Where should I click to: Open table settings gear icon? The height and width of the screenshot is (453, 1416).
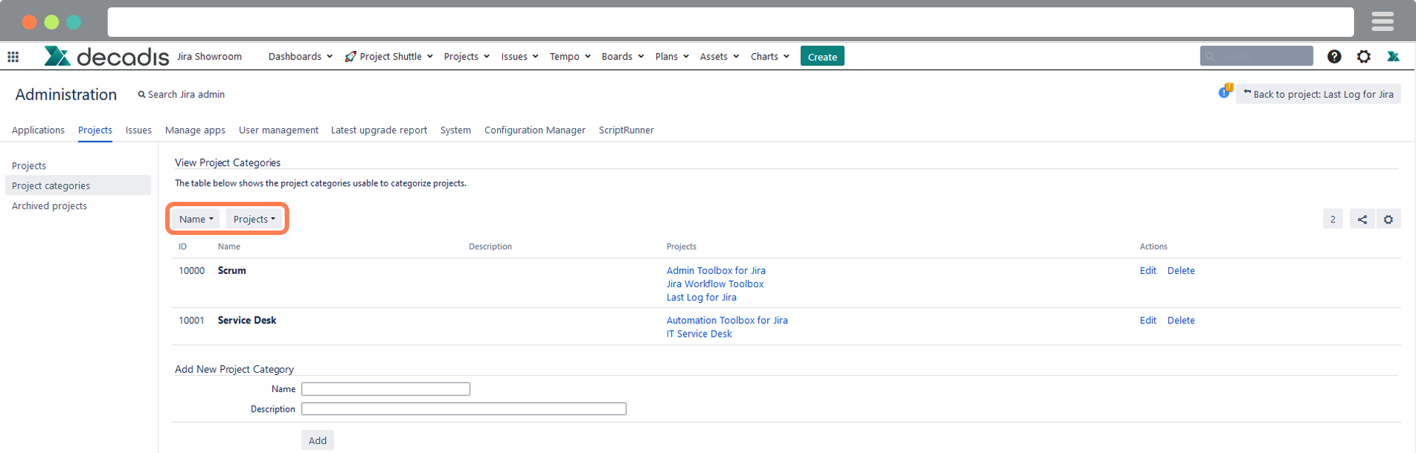(x=1388, y=220)
